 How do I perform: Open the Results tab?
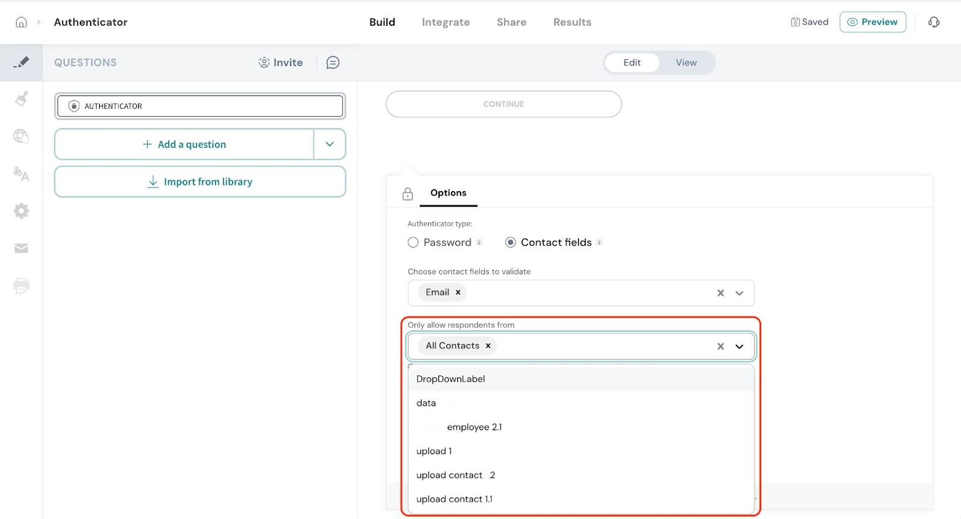pyautogui.click(x=572, y=22)
